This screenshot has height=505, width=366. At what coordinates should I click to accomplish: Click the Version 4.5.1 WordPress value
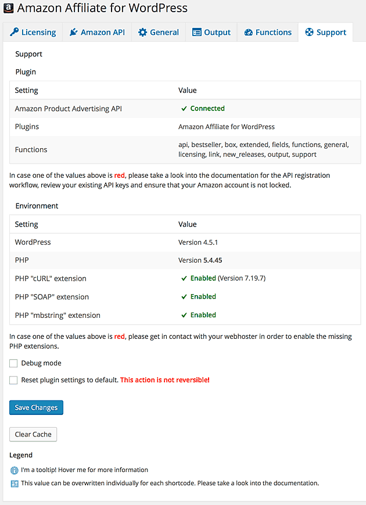coord(198,242)
